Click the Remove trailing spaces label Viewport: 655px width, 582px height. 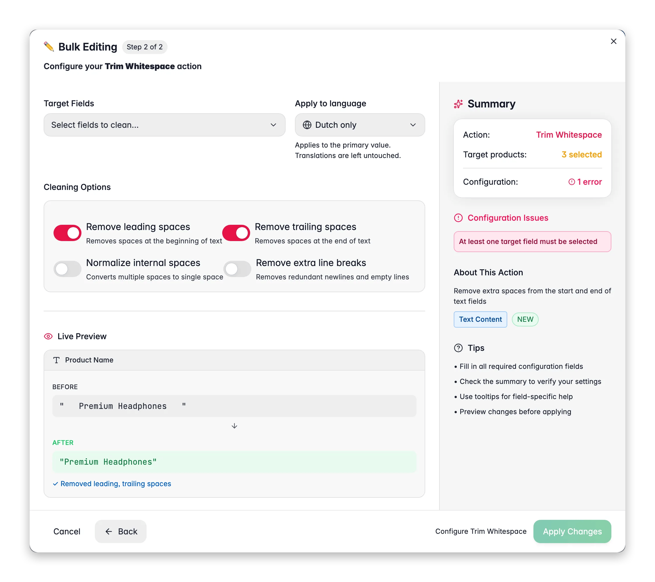tap(305, 227)
